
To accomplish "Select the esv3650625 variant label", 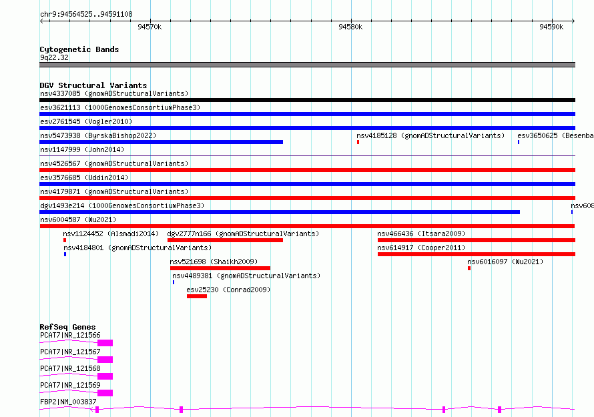I will click(x=555, y=135).
